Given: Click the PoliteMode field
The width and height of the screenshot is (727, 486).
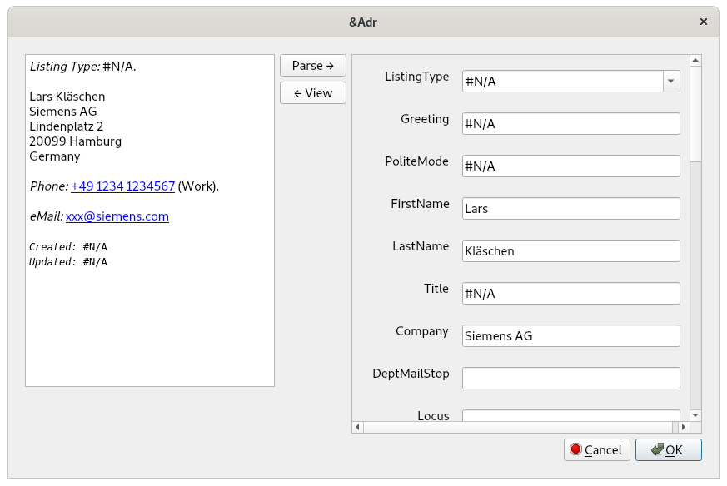Looking at the screenshot, I should [x=570, y=166].
